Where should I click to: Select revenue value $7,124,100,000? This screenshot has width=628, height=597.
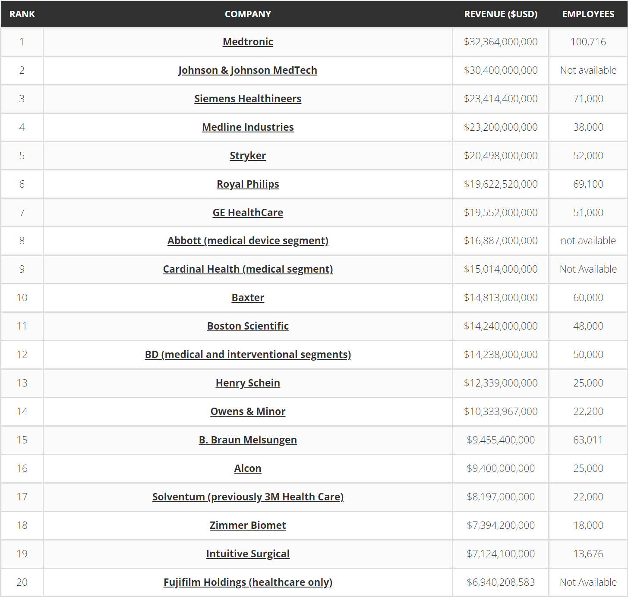click(501, 554)
